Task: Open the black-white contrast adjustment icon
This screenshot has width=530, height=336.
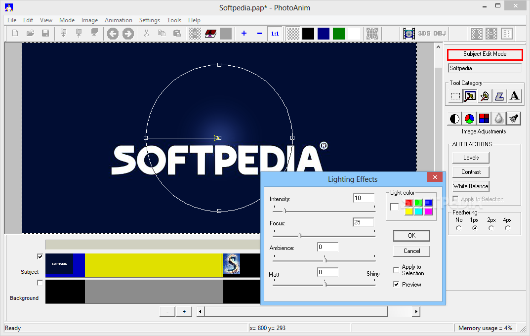Action: [454, 119]
